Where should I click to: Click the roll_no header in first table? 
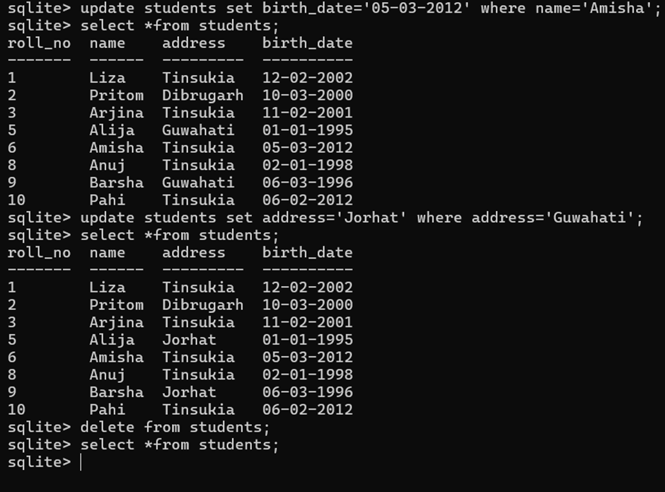tap(39, 43)
